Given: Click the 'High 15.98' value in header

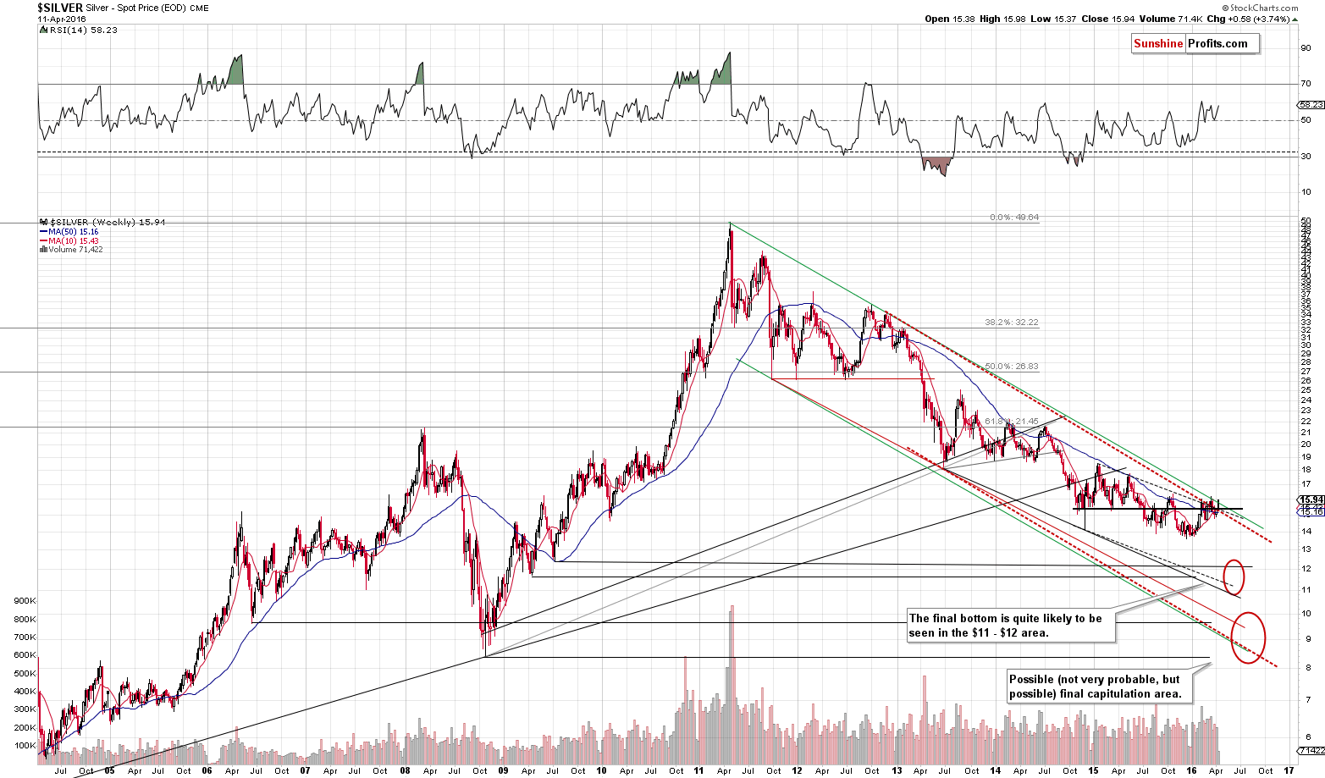Looking at the screenshot, I should click(1002, 19).
